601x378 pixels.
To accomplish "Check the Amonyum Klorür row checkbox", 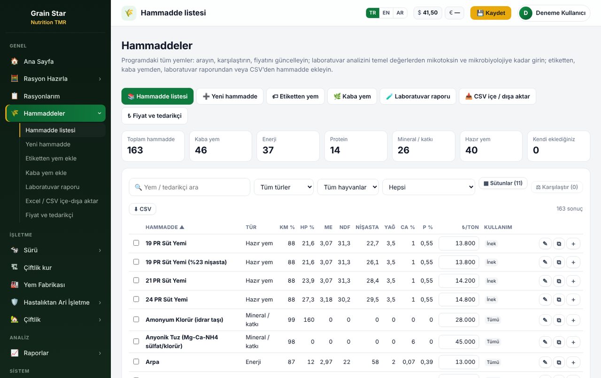I will [136, 319].
